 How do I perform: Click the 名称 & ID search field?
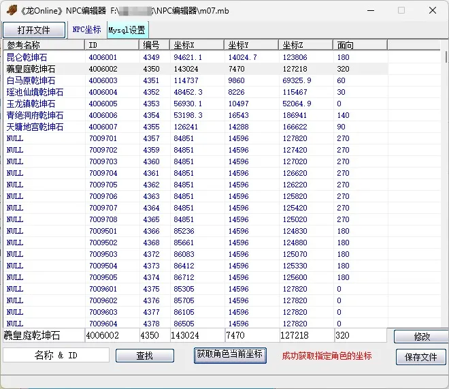click(56, 355)
